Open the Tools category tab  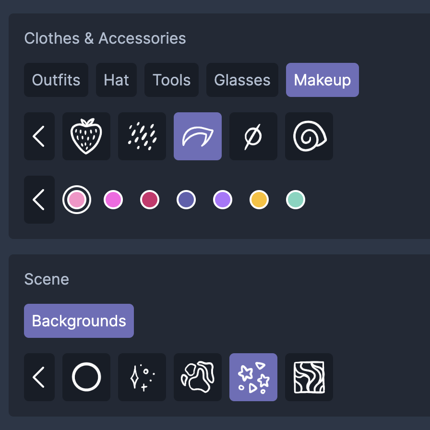(x=171, y=80)
